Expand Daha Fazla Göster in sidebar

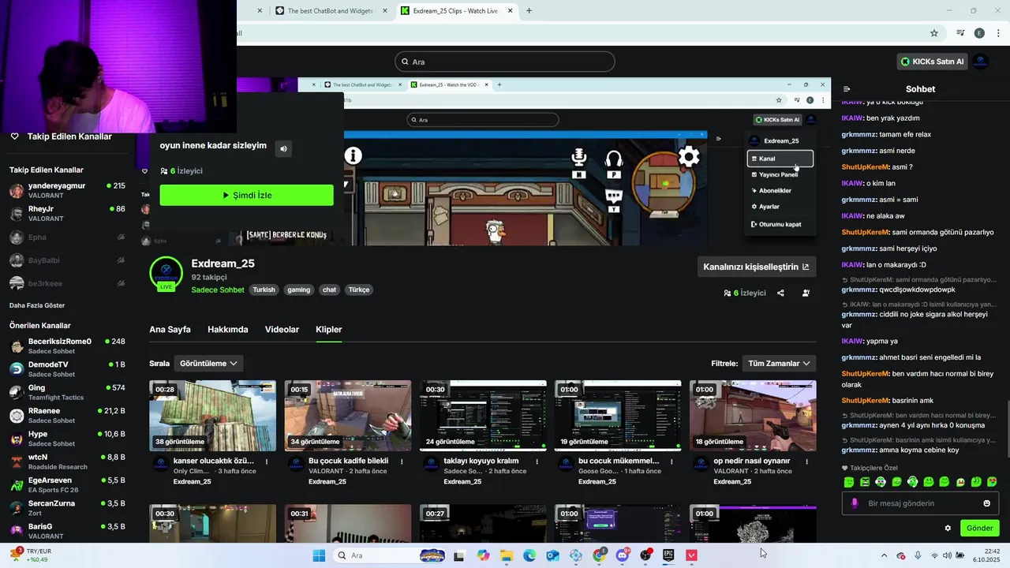point(37,305)
